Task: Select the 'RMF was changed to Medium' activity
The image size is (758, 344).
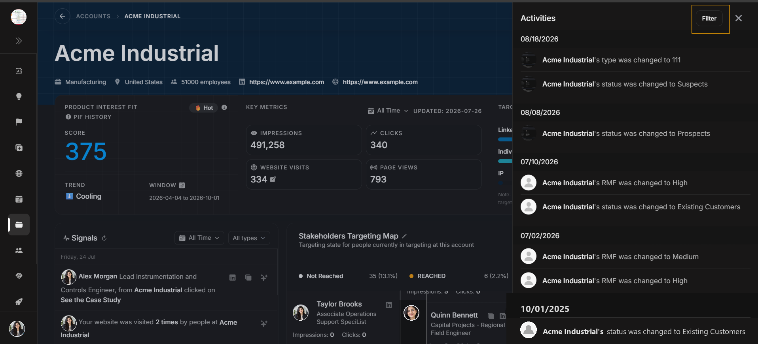Action: point(635,257)
